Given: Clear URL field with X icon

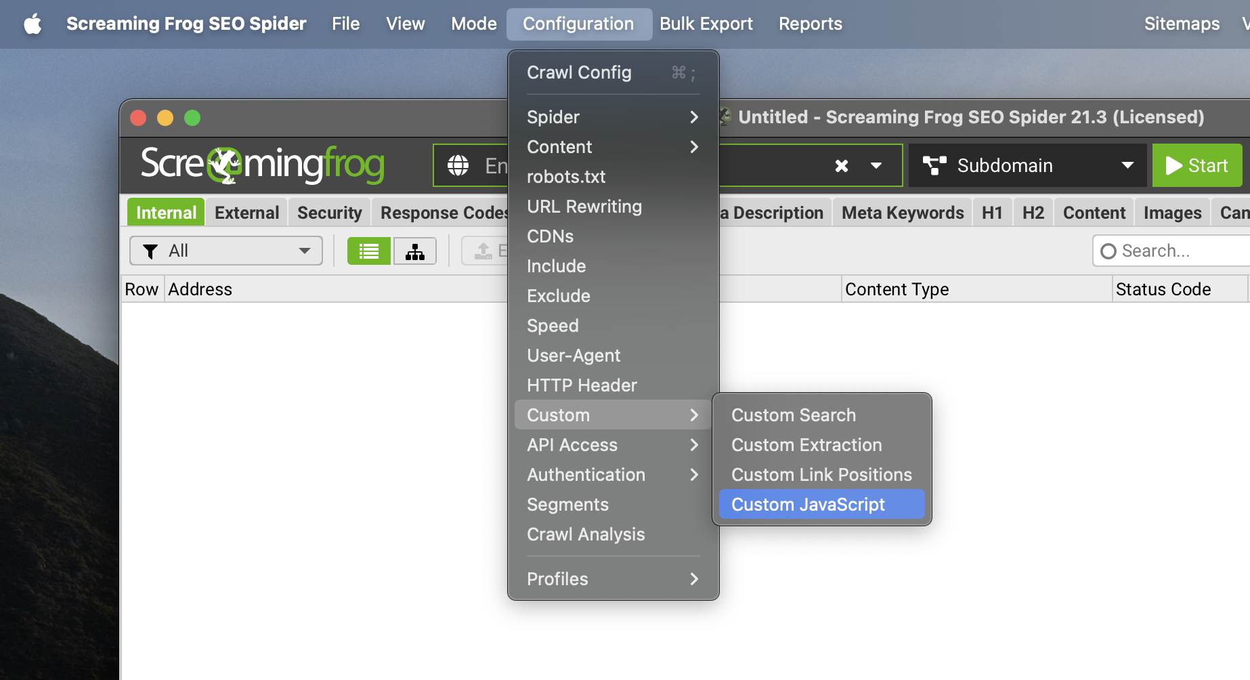Looking at the screenshot, I should pyautogui.click(x=841, y=166).
